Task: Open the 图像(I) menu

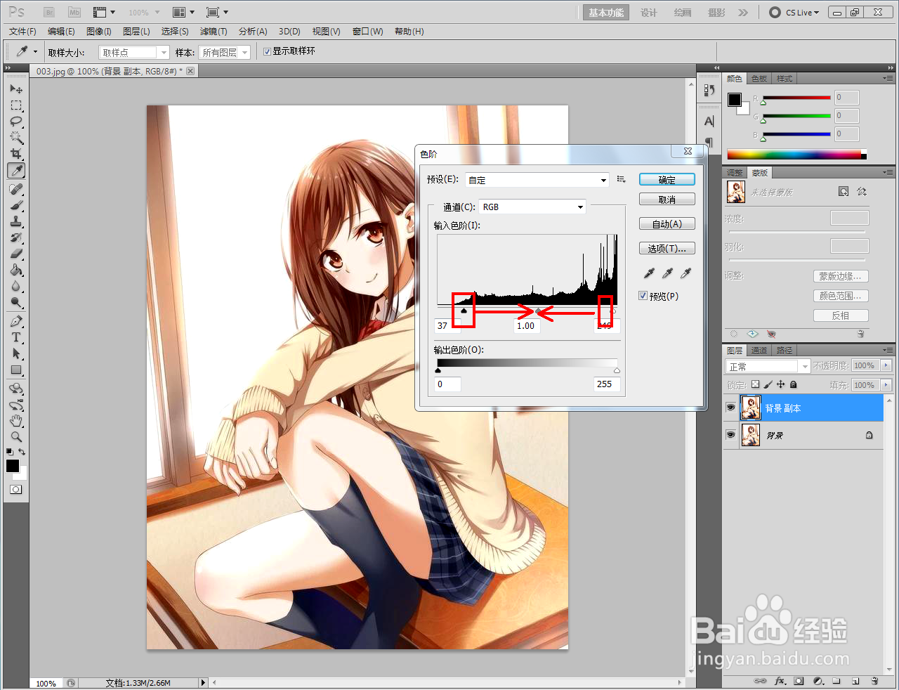Action: [99, 31]
